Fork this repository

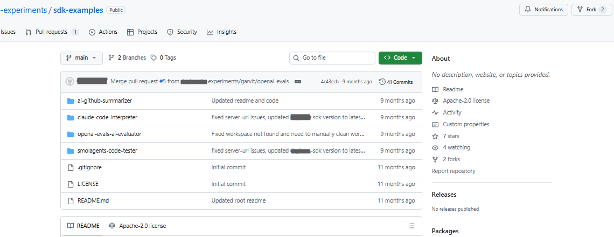tap(591, 10)
